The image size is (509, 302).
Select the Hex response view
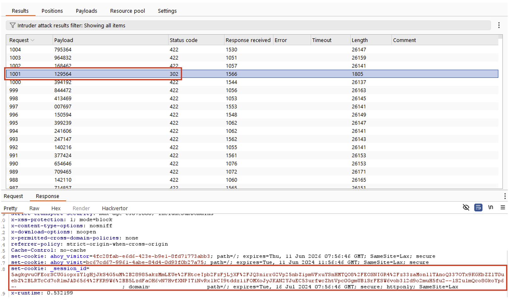coord(56,208)
